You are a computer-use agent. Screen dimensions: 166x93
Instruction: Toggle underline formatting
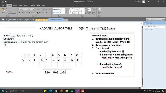25,13
